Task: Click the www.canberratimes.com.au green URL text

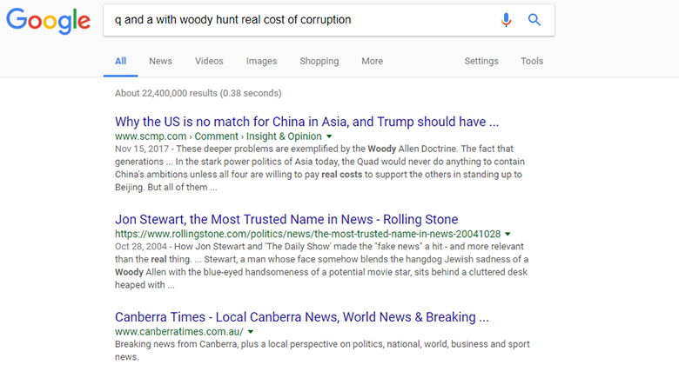Action: click(x=178, y=332)
